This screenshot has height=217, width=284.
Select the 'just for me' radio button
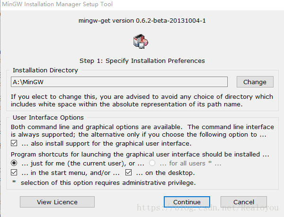(x=14, y=163)
